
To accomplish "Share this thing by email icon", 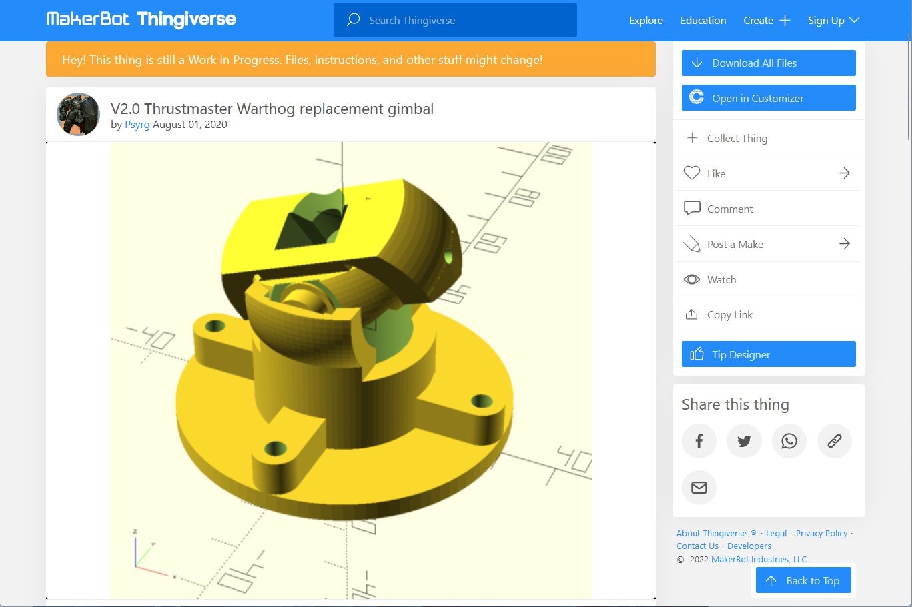I will click(699, 488).
